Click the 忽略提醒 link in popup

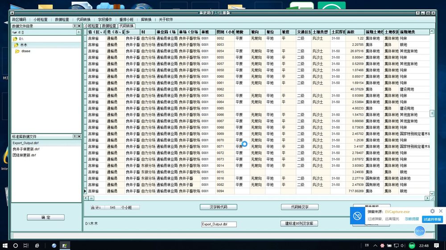coord(412,219)
